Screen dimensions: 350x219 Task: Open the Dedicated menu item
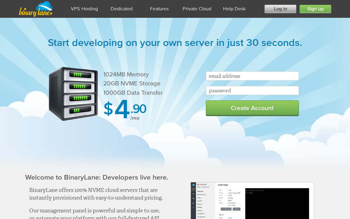pos(122,9)
